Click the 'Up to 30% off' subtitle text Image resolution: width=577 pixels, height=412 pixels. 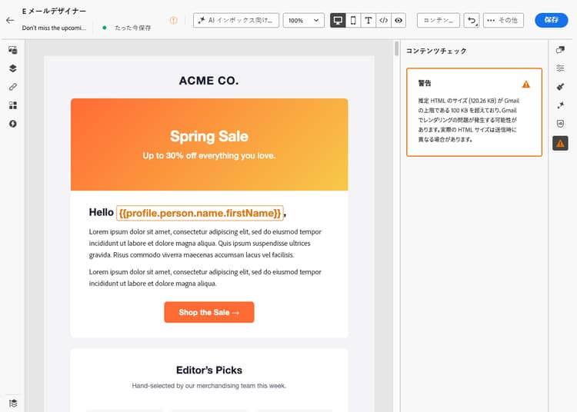[209, 155]
